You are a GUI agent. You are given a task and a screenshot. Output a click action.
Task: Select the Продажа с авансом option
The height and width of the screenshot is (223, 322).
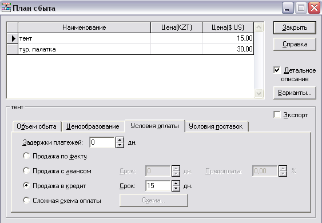pos(26,170)
